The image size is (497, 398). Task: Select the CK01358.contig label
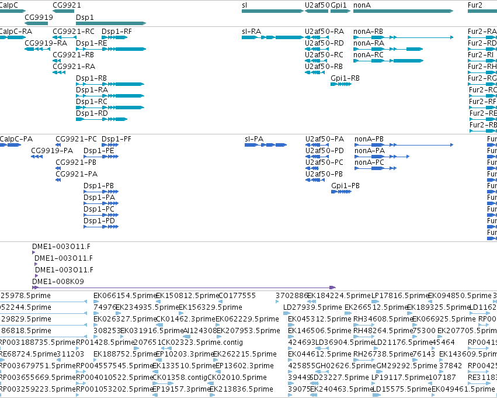point(180,378)
